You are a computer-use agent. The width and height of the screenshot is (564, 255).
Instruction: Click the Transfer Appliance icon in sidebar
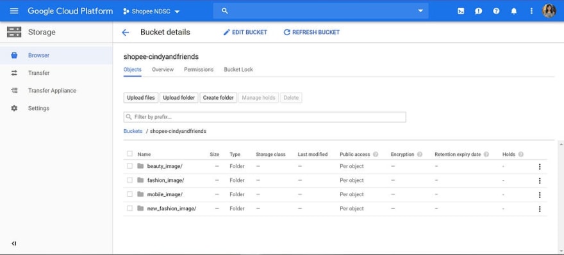(14, 91)
